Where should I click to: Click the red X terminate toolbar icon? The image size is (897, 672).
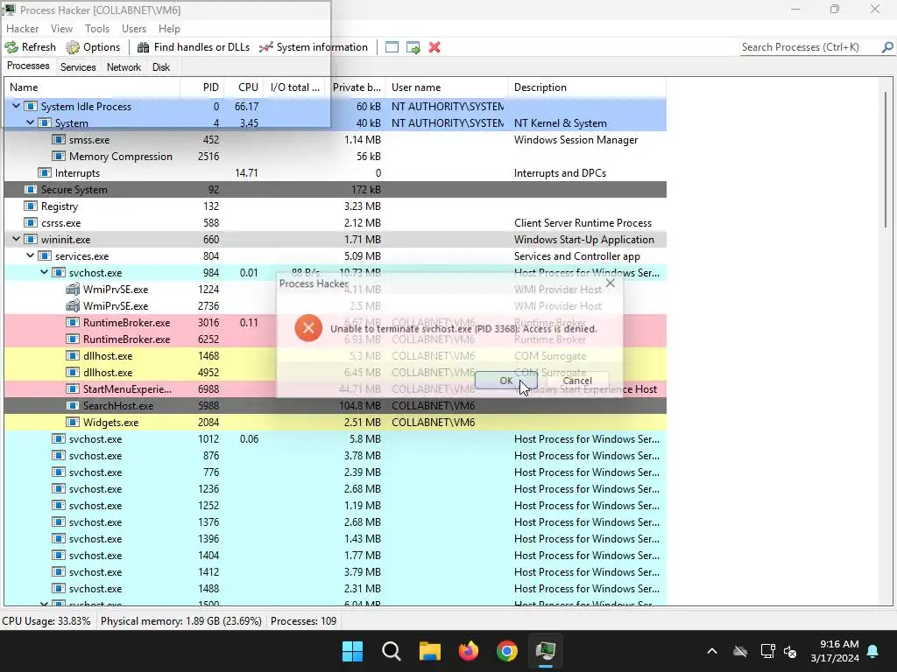pyautogui.click(x=434, y=47)
